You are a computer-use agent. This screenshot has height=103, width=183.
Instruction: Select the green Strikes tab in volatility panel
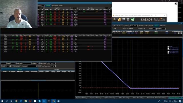[x=19, y=69]
